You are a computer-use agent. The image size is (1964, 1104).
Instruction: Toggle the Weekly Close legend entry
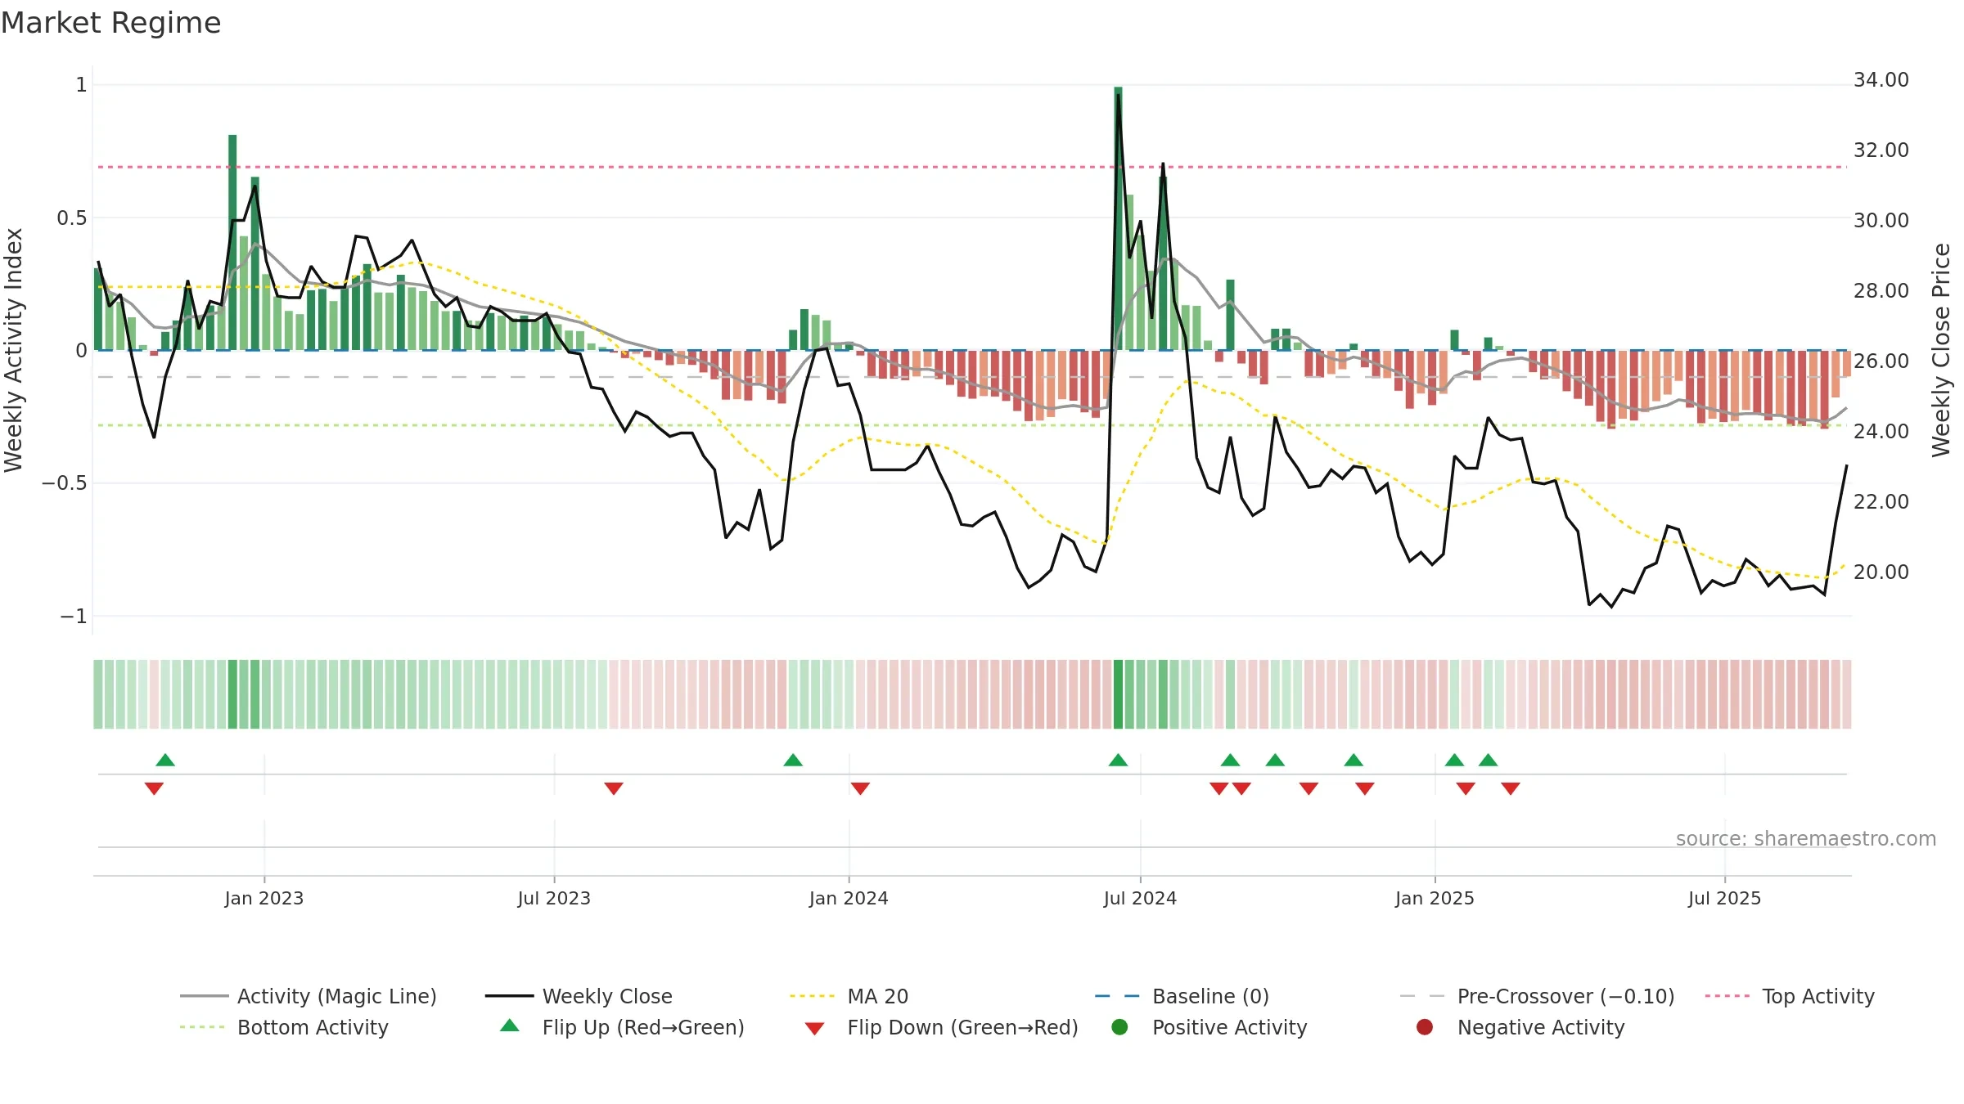pos(579,996)
